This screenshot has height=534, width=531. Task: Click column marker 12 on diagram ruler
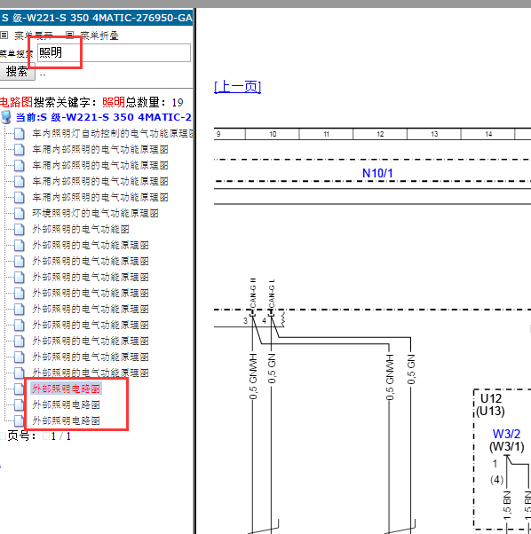pyautogui.click(x=380, y=134)
